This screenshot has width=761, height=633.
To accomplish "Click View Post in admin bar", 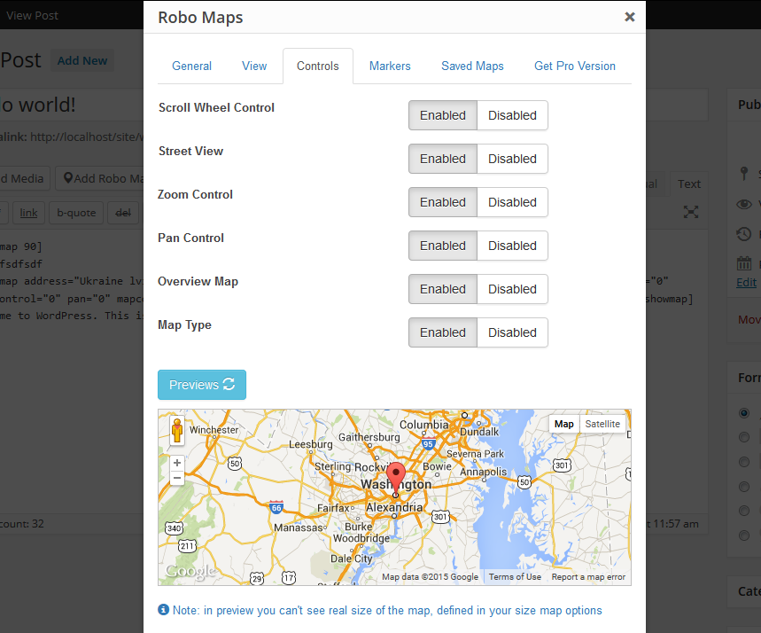I will [32, 16].
